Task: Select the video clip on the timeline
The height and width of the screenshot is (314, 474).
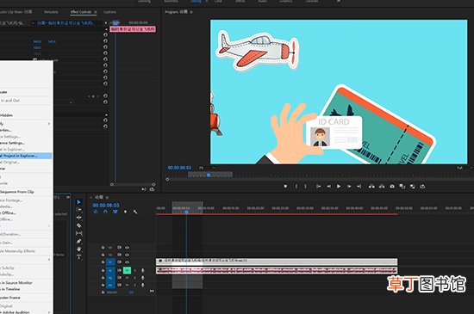Action: (x=277, y=262)
